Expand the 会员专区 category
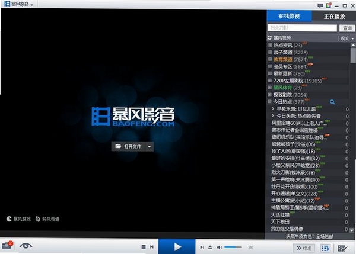356x254 pixels. tap(270, 66)
